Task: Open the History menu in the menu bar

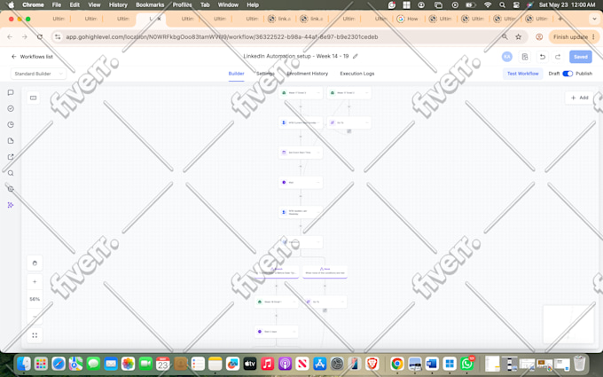Action: [118, 4]
